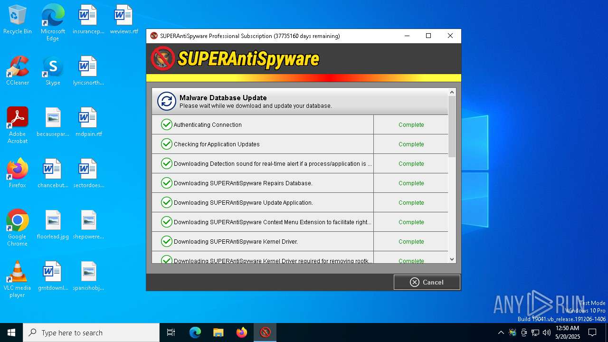Image resolution: width=608 pixels, height=342 pixels.
Task: Select the VLC media player desktop shortcut
Action: [x=18, y=279]
